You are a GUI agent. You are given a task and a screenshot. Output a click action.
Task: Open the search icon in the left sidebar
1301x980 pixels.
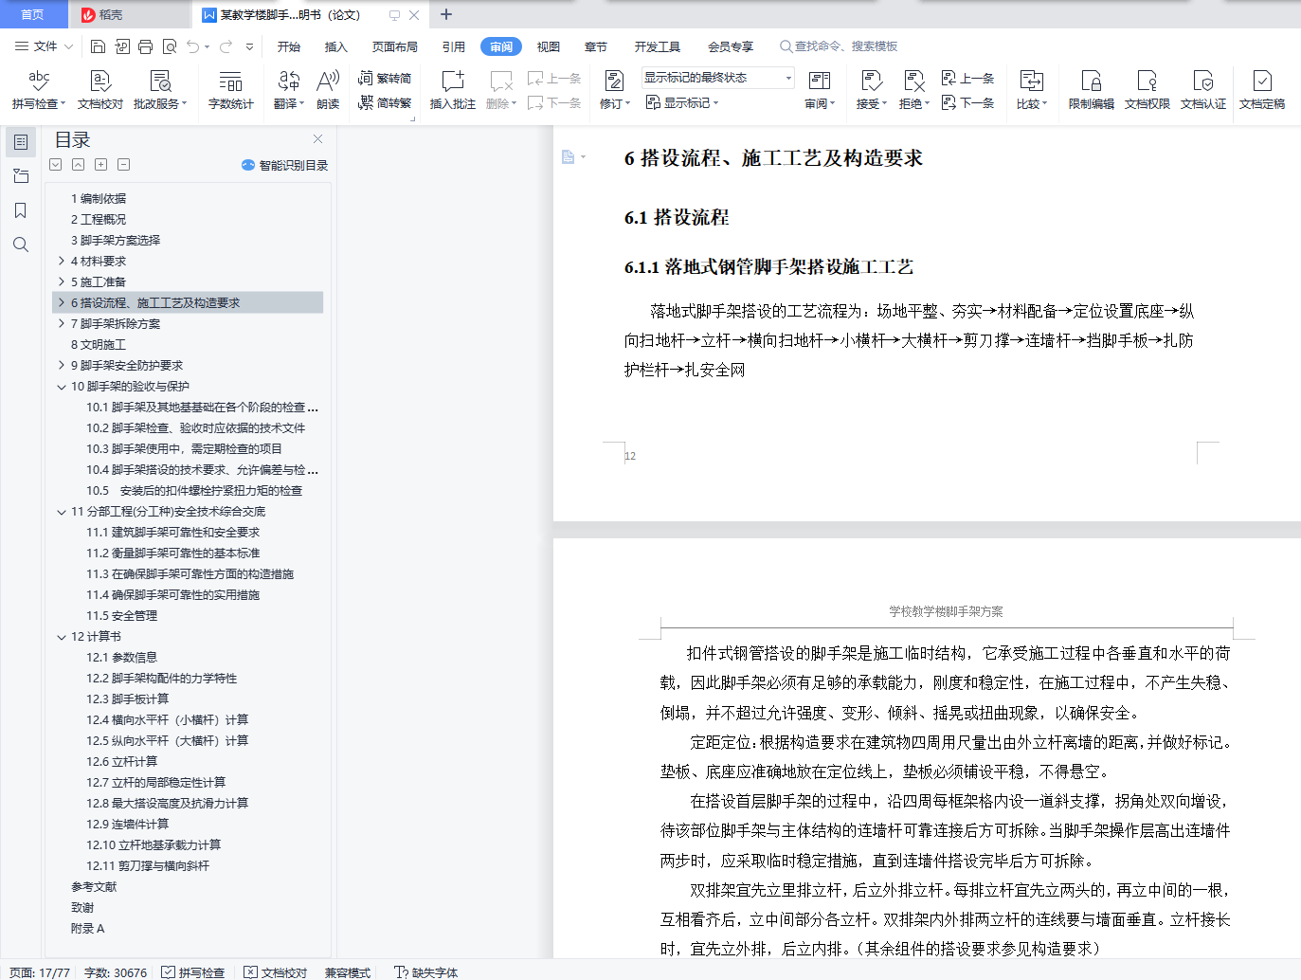21,245
